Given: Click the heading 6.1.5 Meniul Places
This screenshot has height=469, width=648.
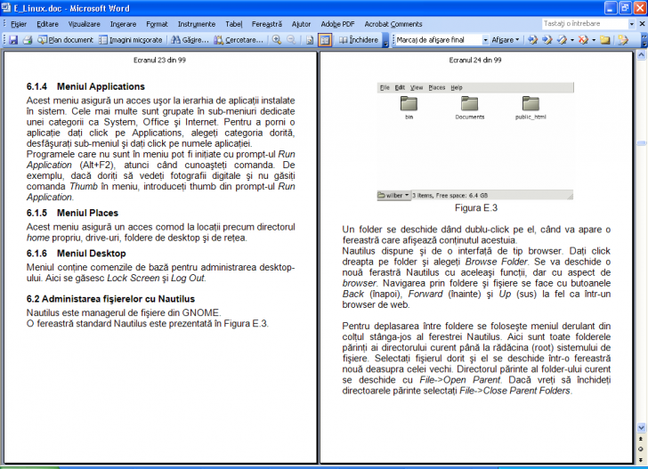Looking at the screenshot, I should [x=72, y=213].
